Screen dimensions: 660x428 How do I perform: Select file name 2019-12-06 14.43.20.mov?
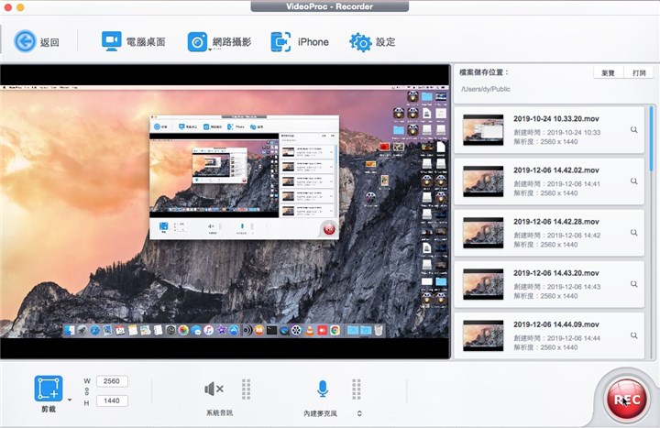click(x=556, y=273)
